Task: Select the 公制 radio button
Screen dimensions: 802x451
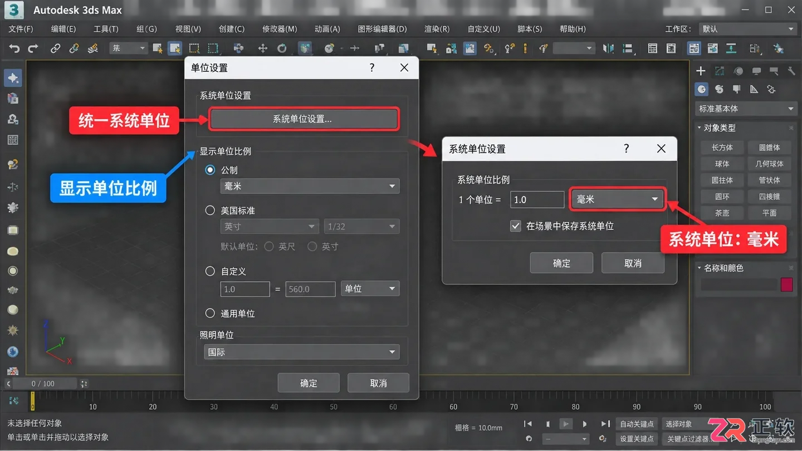Action: coord(210,170)
